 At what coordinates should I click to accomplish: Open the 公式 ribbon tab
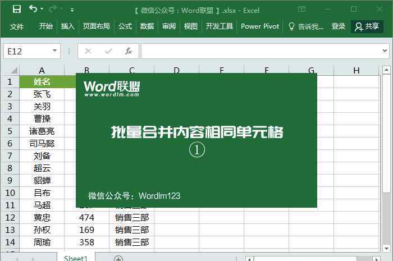point(125,26)
